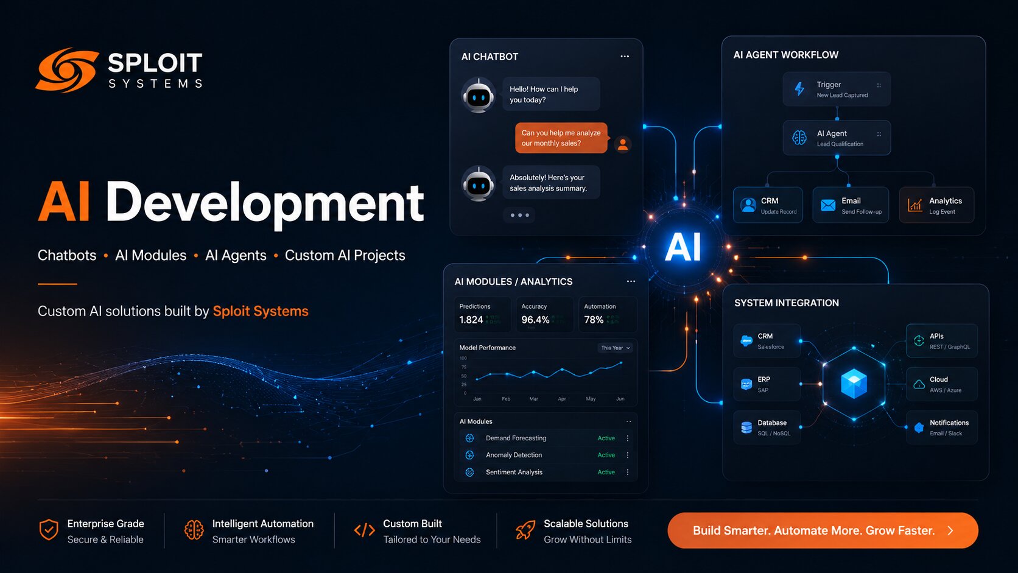
Task: Click the Analytics chart icon
Action: click(x=914, y=205)
